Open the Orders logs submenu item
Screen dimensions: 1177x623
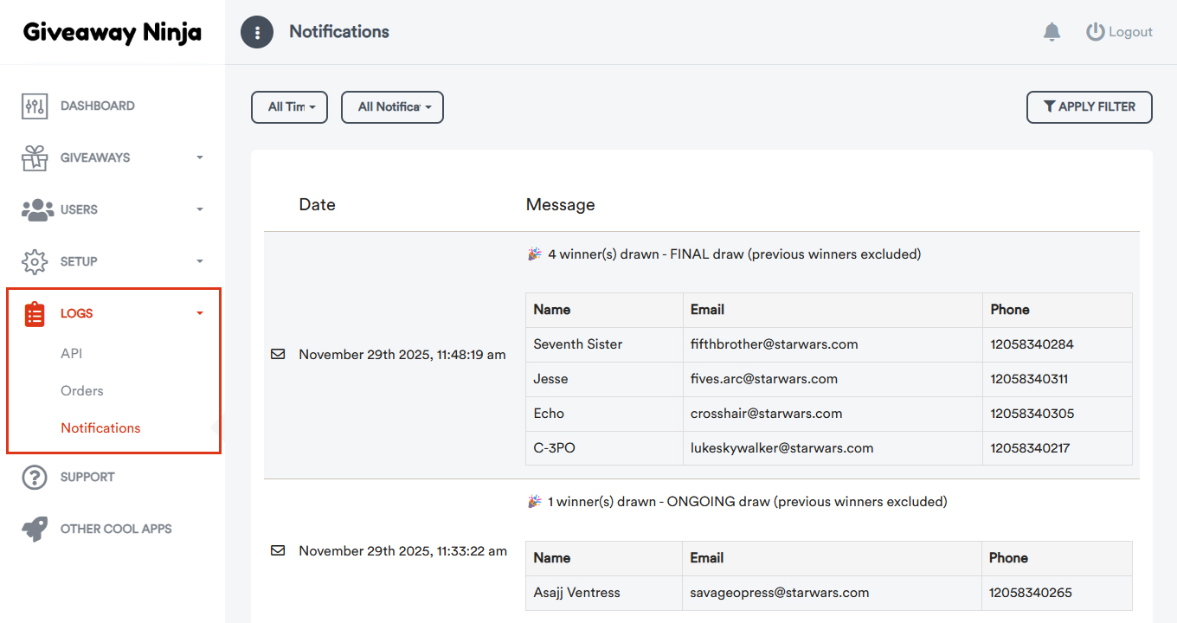pos(82,390)
